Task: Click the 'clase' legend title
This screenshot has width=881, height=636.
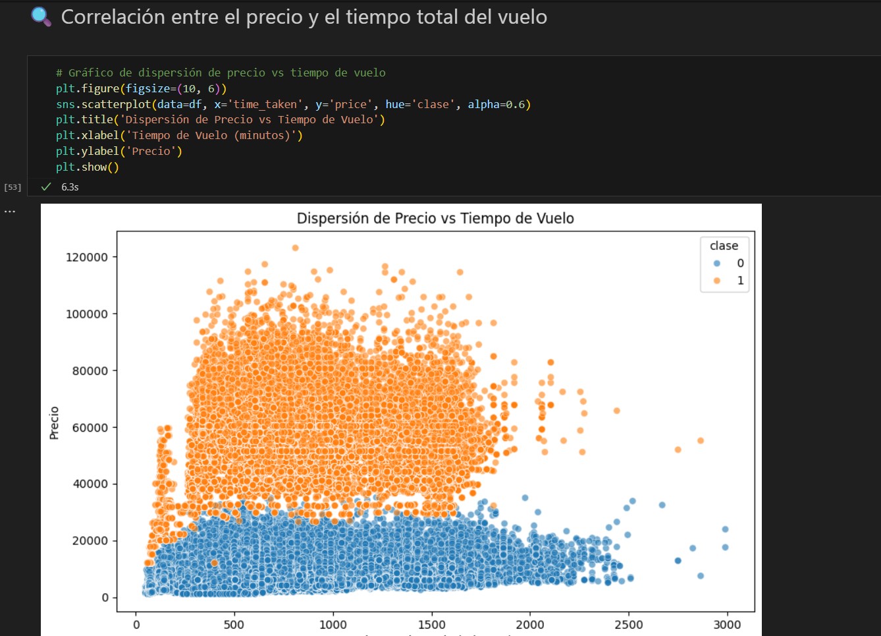Action: [x=724, y=246]
